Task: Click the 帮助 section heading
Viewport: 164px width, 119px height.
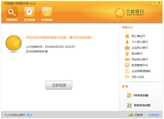Action: coord(125,86)
